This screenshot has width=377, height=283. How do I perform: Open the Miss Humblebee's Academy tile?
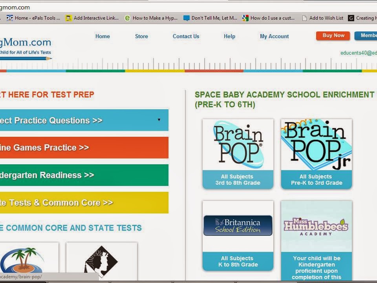tap(317, 241)
